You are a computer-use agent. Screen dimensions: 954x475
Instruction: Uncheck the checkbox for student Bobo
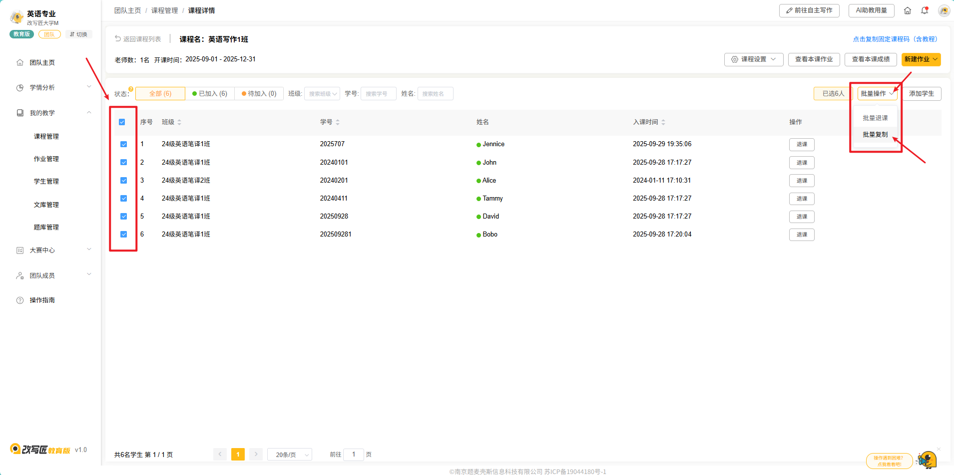[x=124, y=235]
